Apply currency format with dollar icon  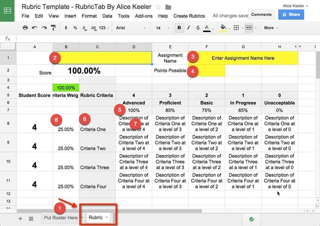[66, 28]
